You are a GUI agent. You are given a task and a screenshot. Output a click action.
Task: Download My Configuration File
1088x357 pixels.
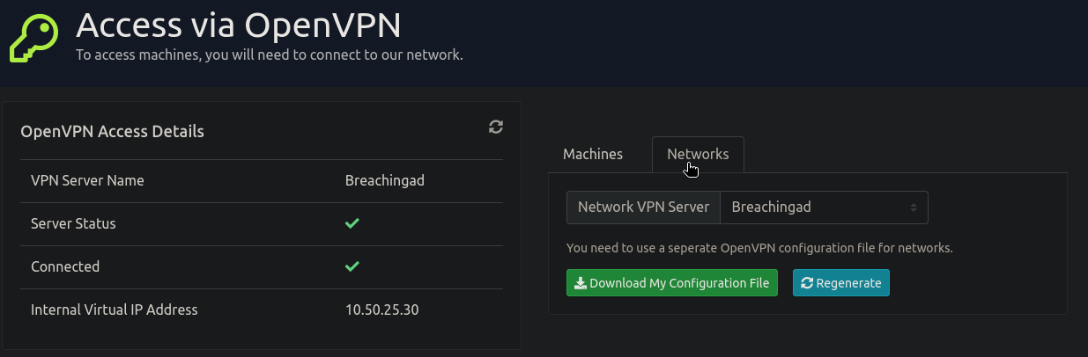pyautogui.click(x=672, y=283)
